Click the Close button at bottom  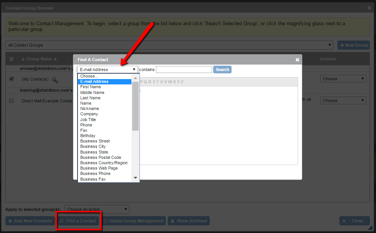[x=355, y=221]
